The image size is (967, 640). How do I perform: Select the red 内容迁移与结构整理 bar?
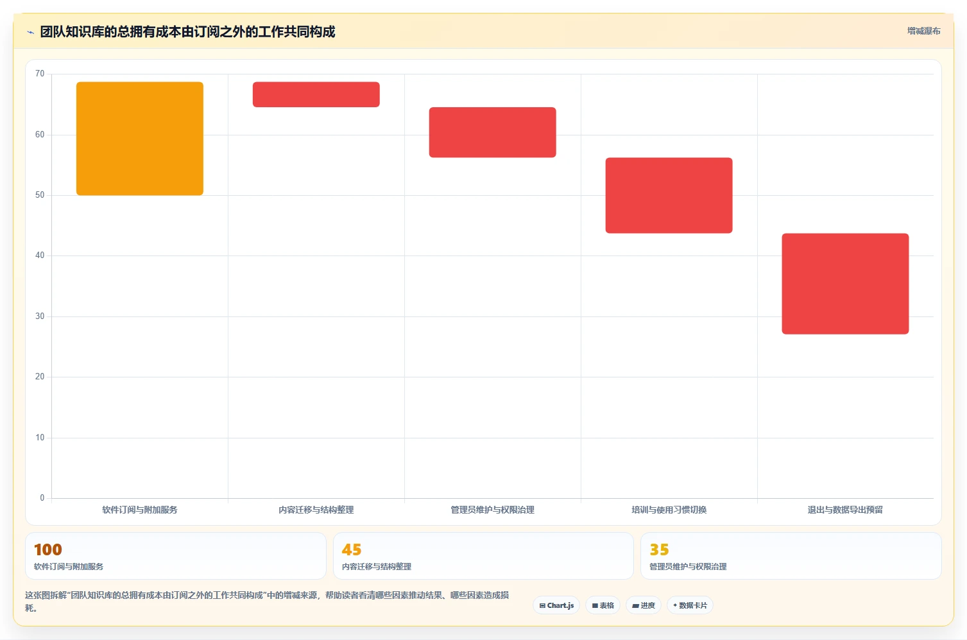pyautogui.click(x=316, y=94)
